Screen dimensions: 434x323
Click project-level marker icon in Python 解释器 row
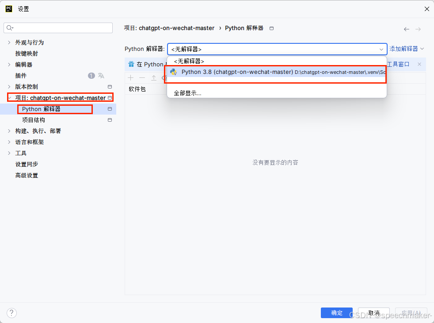pos(110,109)
